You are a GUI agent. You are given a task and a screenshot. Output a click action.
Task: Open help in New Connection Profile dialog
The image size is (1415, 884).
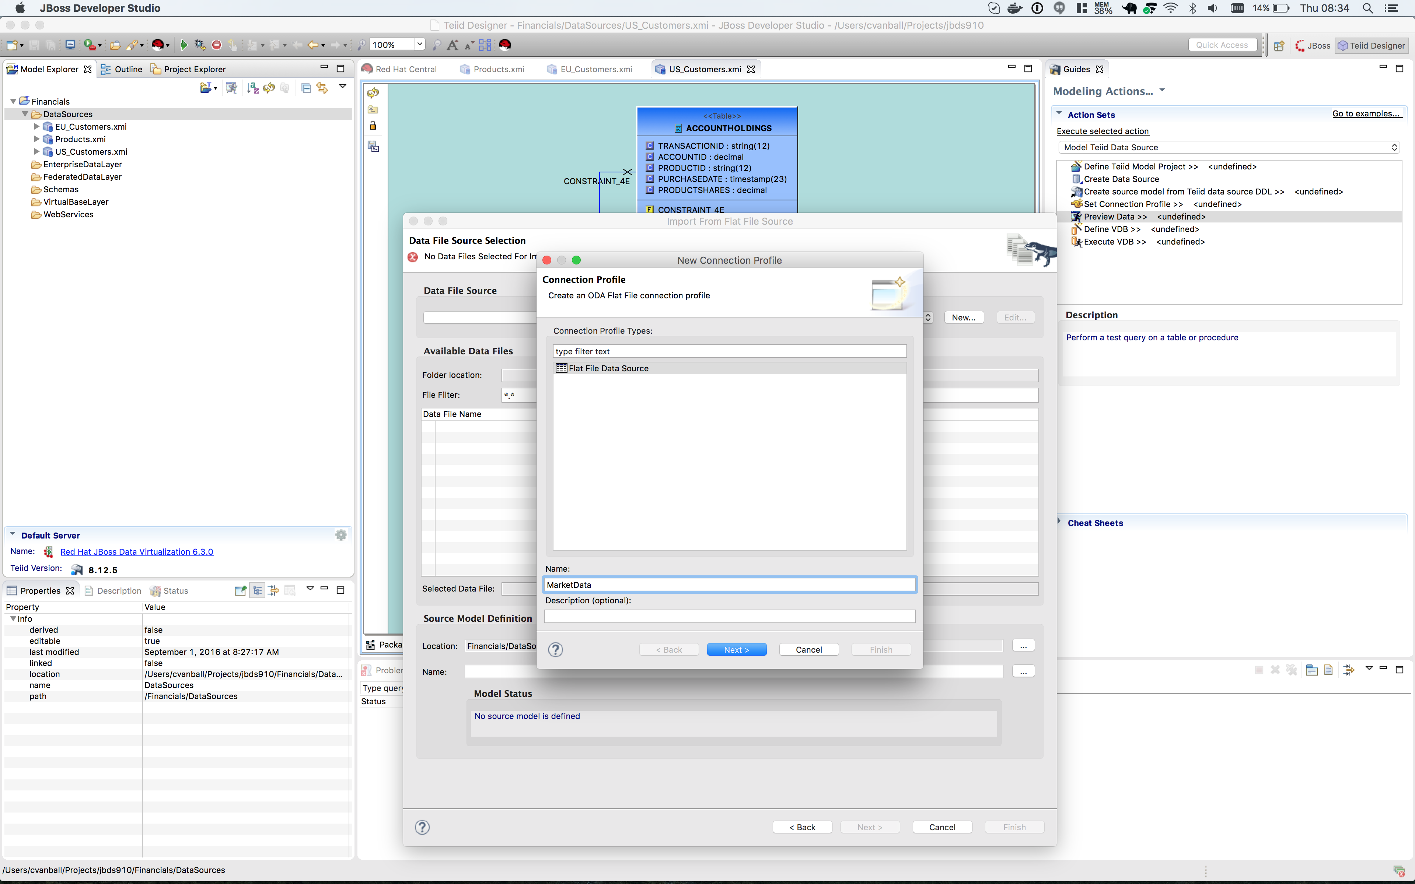[555, 649]
